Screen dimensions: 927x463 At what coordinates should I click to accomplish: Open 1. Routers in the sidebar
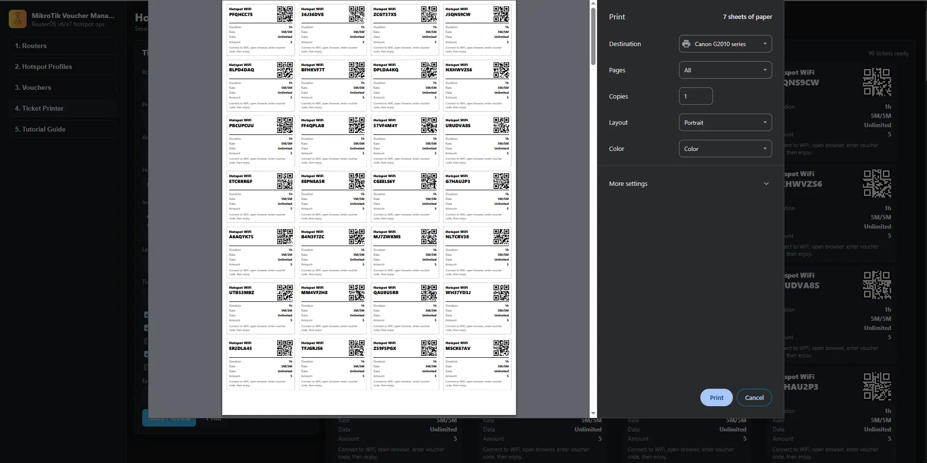tap(63, 46)
